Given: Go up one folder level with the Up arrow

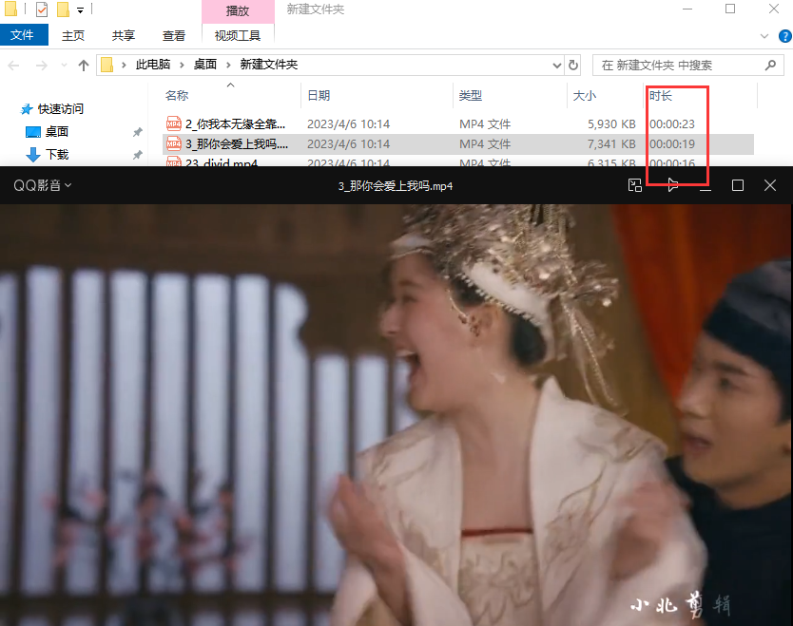Looking at the screenshot, I should click(x=84, y=66).
